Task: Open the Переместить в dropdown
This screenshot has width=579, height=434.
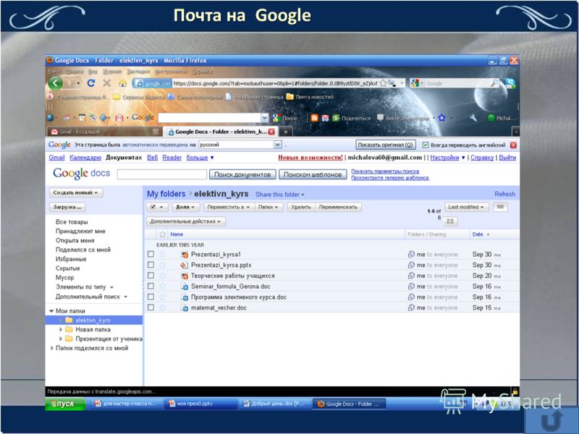Action: point(229,207)
